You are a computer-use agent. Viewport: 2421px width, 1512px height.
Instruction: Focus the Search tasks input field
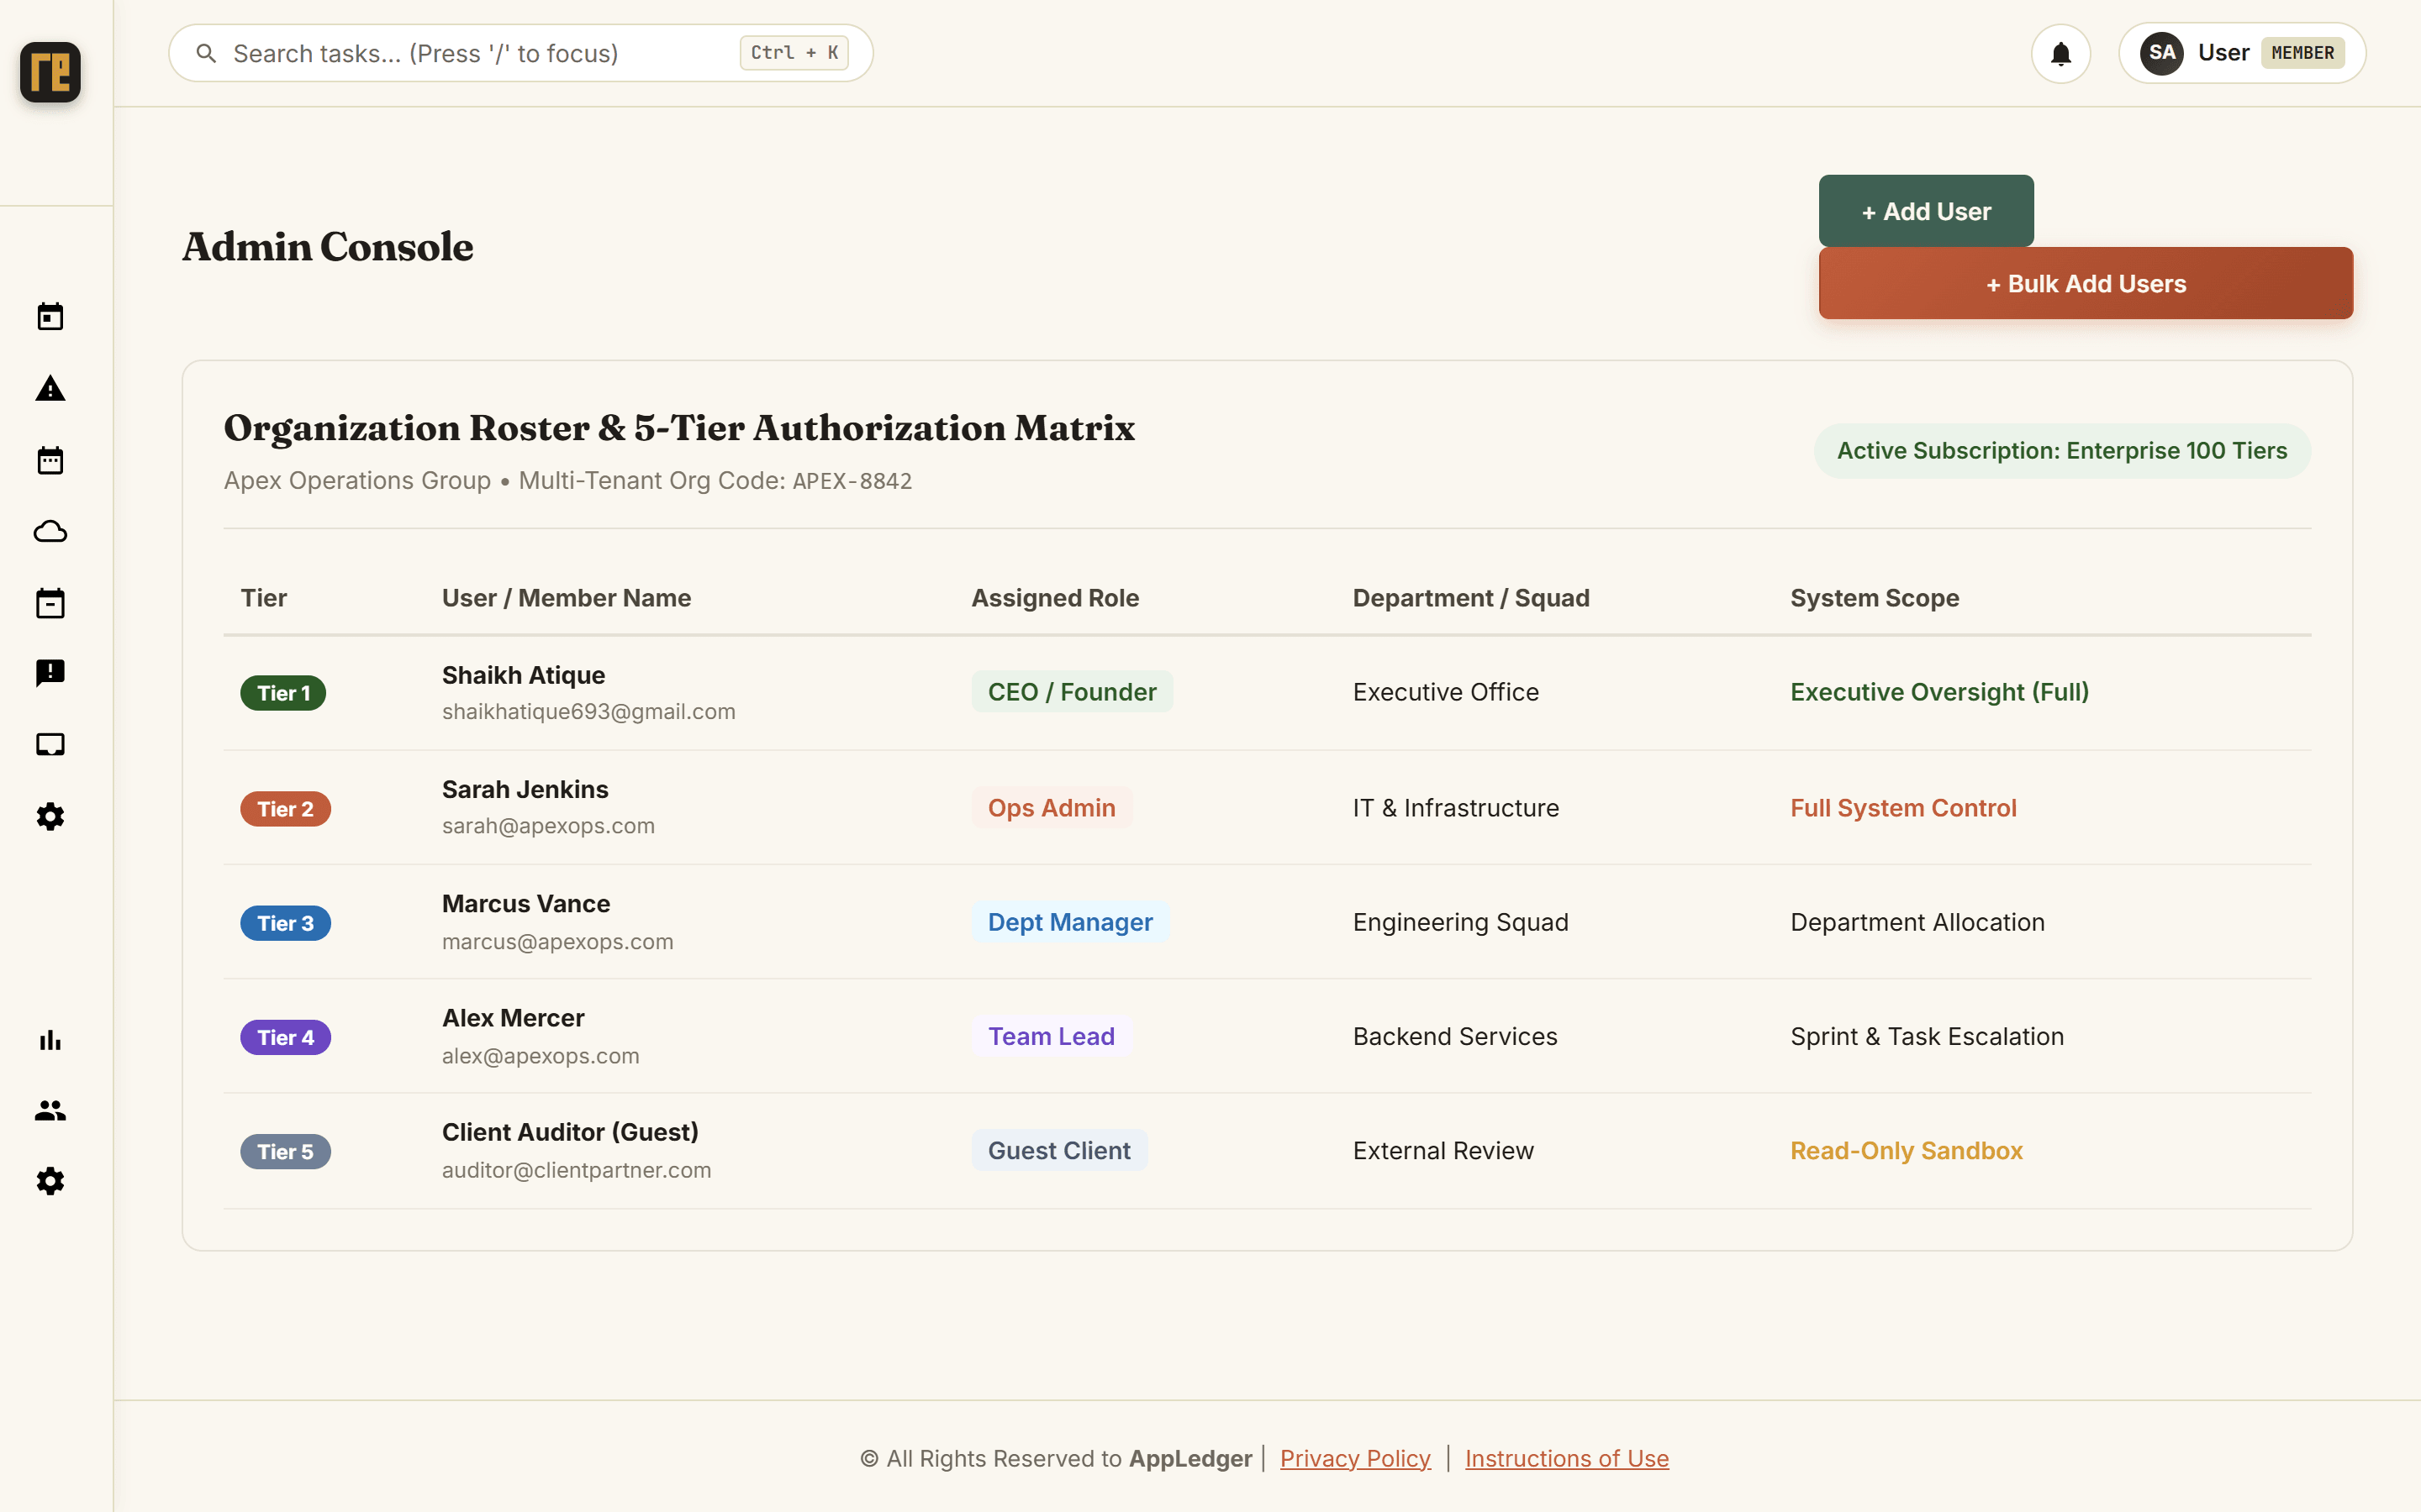520,53
